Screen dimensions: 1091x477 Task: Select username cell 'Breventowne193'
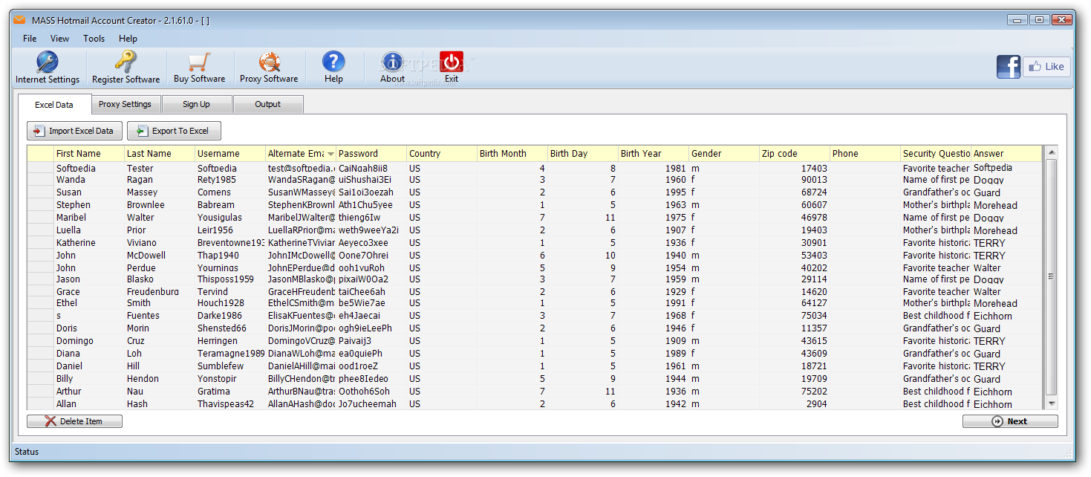point(230,243)
